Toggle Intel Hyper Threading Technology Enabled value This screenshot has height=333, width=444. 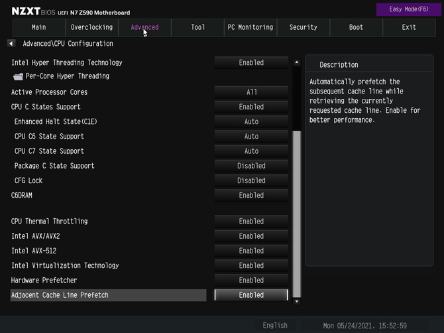point(251,62)
